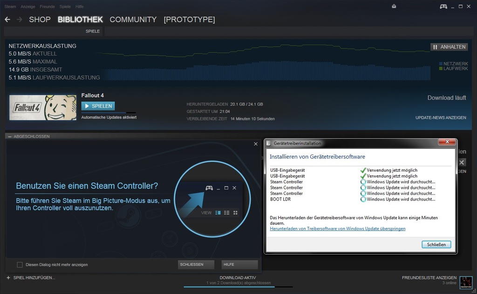The image size is (477, 294).
Task: Open the Freunde menu
Action: (x=47, y=7)
